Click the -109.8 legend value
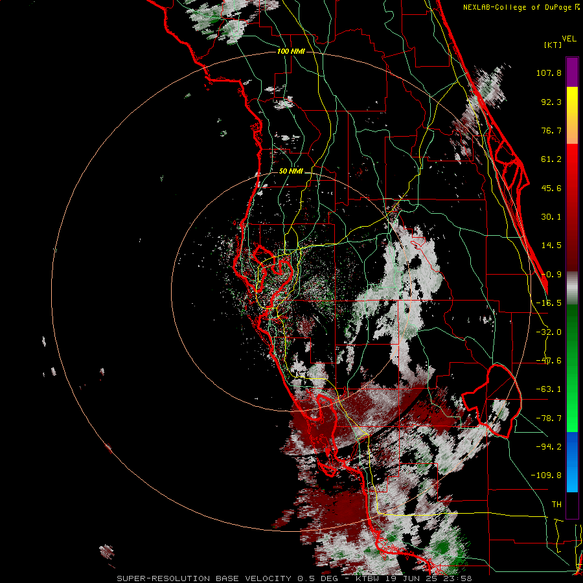 tap(546, 475)
